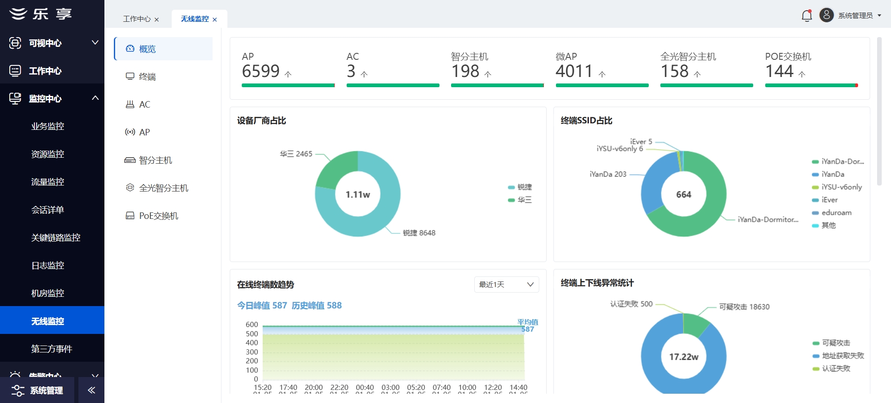Open the 终端 terminal monitor icon

click(x=130, y=77)
